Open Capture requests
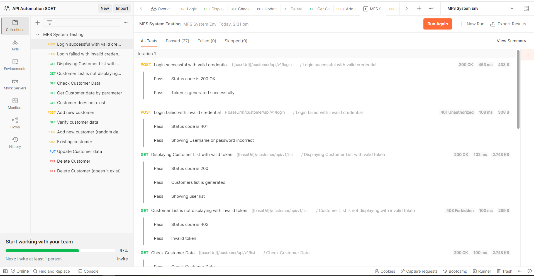 click(419, 271)
